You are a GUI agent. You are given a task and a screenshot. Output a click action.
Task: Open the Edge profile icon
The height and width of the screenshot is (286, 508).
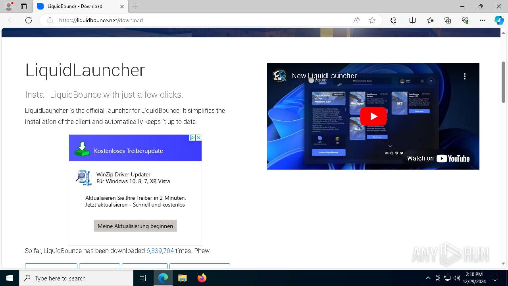[9, 6]
